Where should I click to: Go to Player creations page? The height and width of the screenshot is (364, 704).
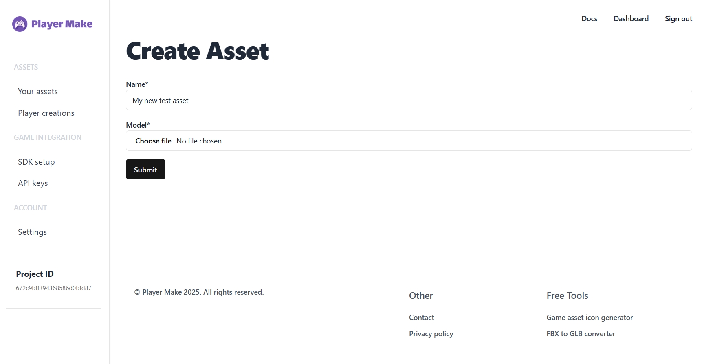point(46,113)
